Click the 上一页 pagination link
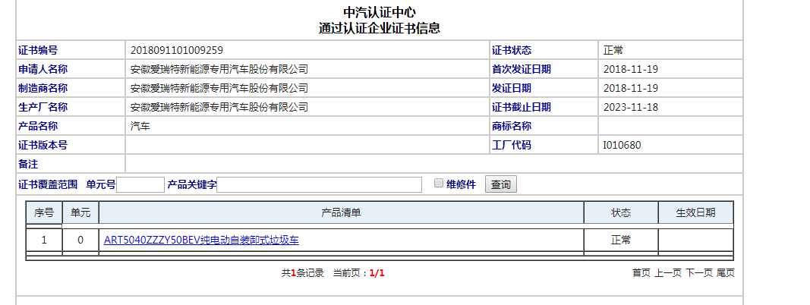The width and height of the screenshot is (810, 305). [x=668, y=273]
